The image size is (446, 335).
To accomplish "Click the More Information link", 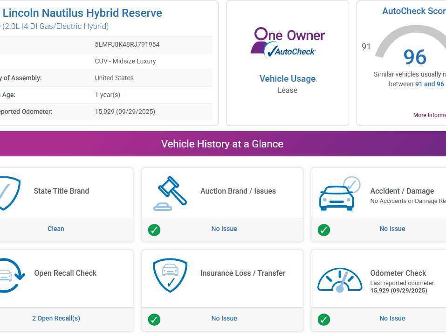I will pyautogui.click(x=429, y=115).
